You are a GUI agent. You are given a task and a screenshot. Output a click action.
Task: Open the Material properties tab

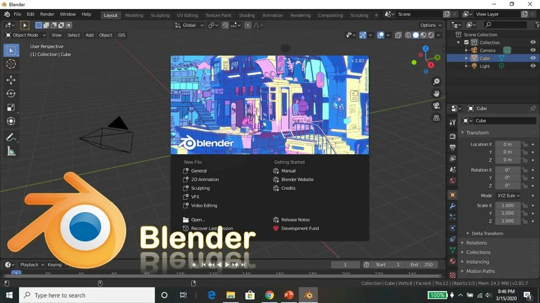pyautogui.click(x=453, y=261)
